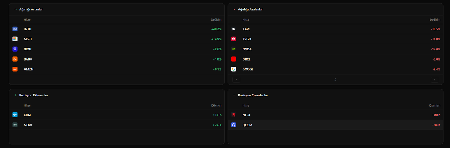This screenshot has height=148, width=450.
Task: Select the AAPL ticker text
Action: tap(247, 29)
